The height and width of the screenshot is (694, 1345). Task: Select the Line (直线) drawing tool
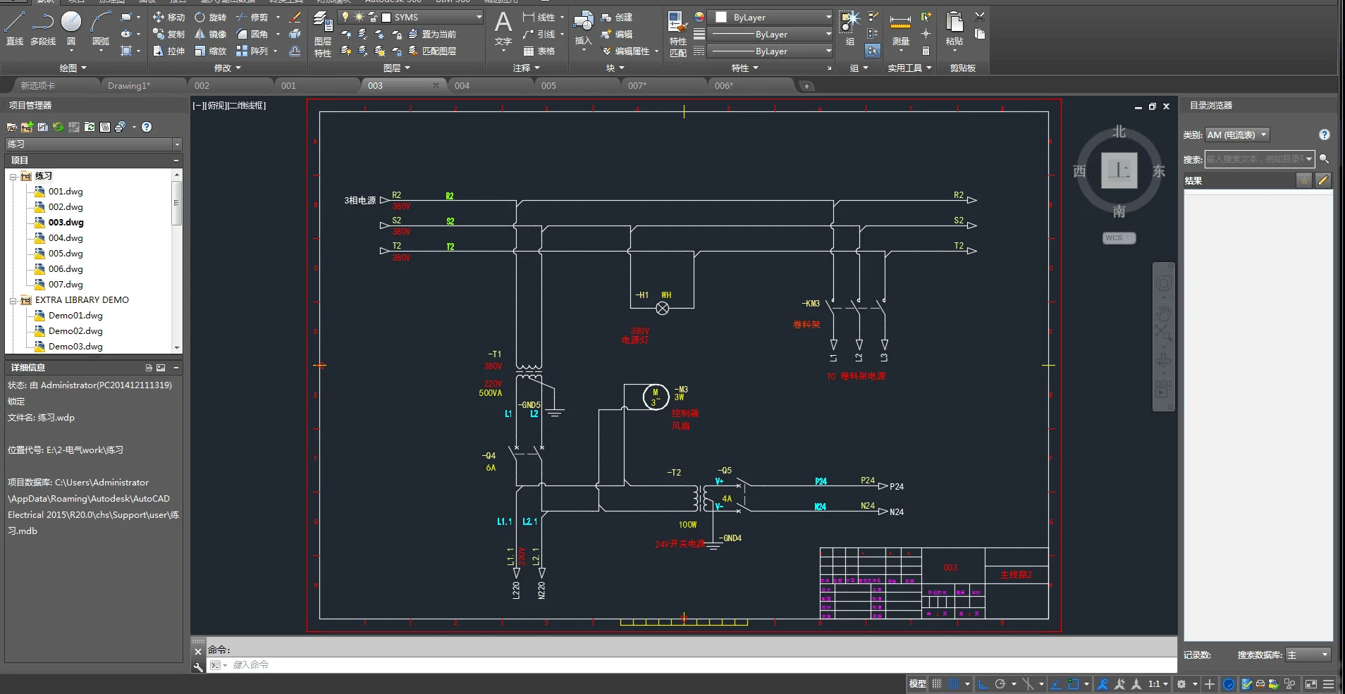pyautogui.click(x=15, y=28)
